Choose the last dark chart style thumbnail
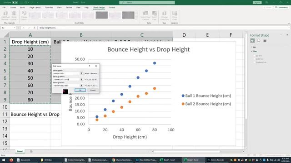Viewport: 291px width, 163px height. pos(128,15)
